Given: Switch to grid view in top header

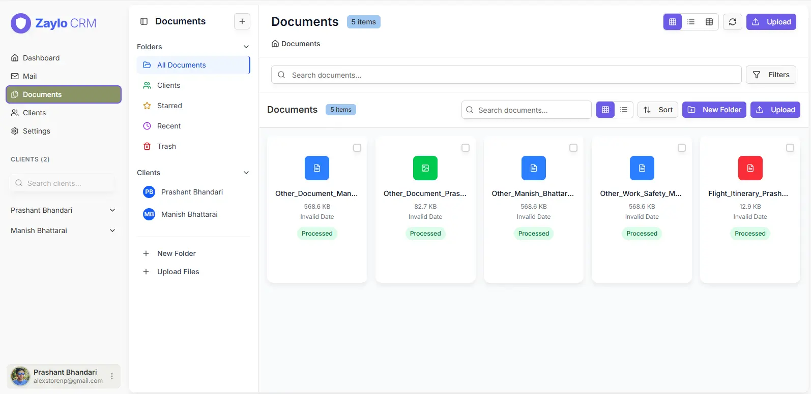Looking at the screenshot, I should point(673,22).
